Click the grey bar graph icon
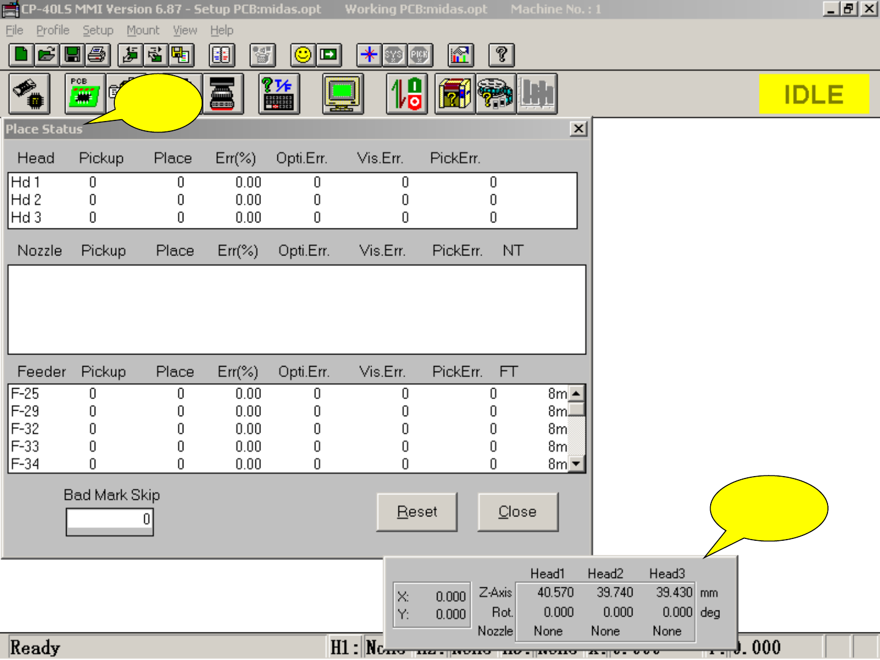 click(x=537, y=94)
